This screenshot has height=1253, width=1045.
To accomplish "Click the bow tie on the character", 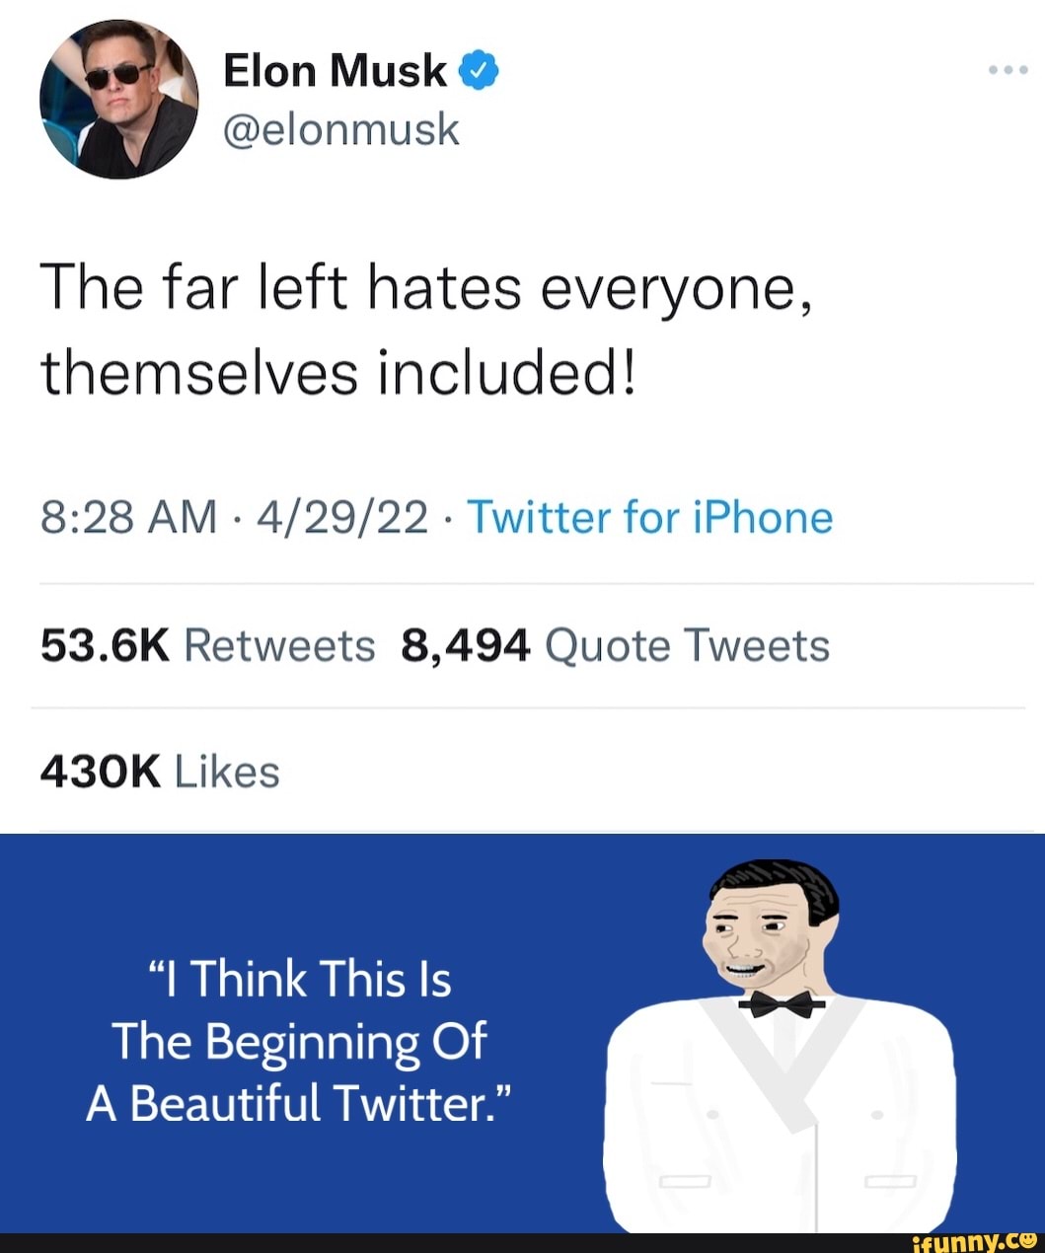I will tap(780, 1006).
